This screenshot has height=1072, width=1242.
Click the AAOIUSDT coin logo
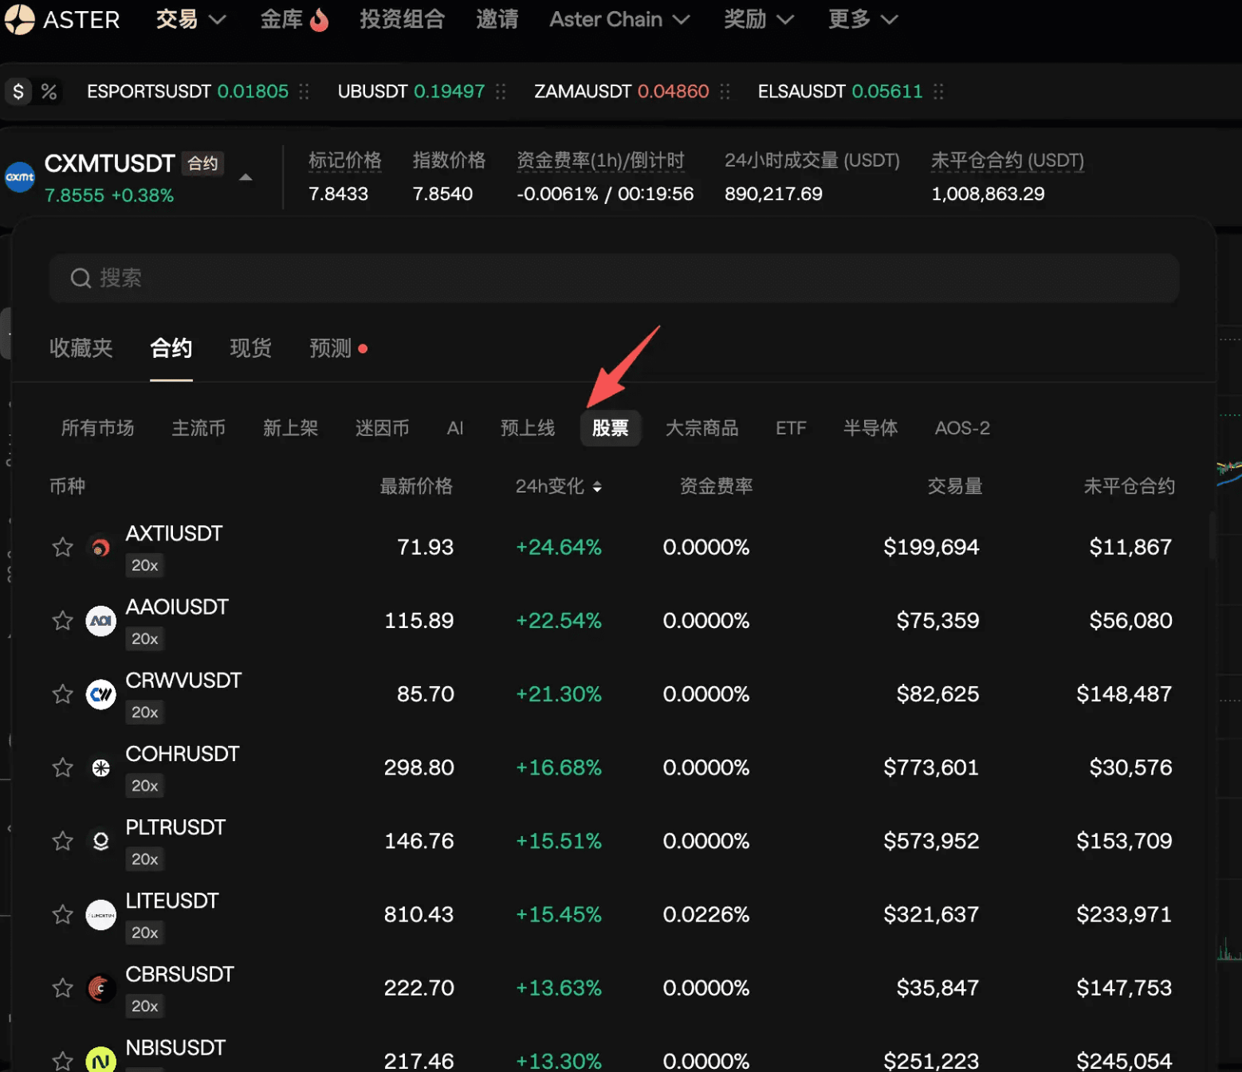pos(100,621)
